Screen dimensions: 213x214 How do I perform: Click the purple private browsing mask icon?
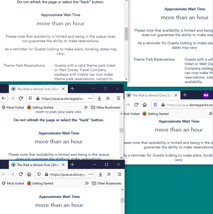[206, 95]
